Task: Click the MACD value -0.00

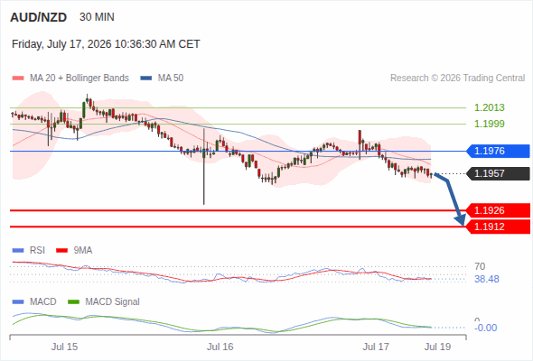Action: click(486, 328)
